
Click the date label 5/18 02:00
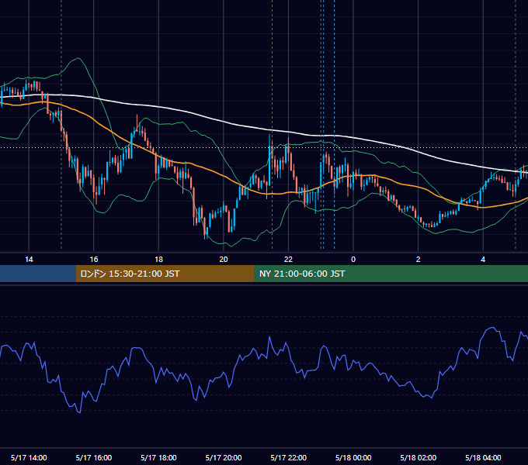419,457
